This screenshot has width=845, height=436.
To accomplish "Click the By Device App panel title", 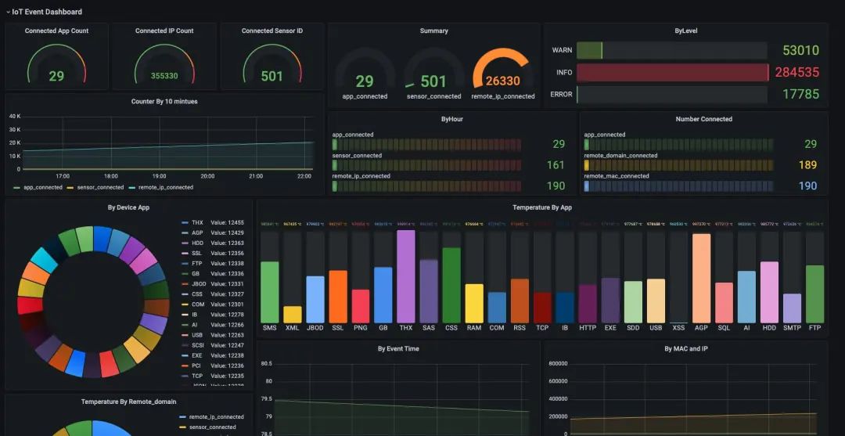I will coord(129,207).
